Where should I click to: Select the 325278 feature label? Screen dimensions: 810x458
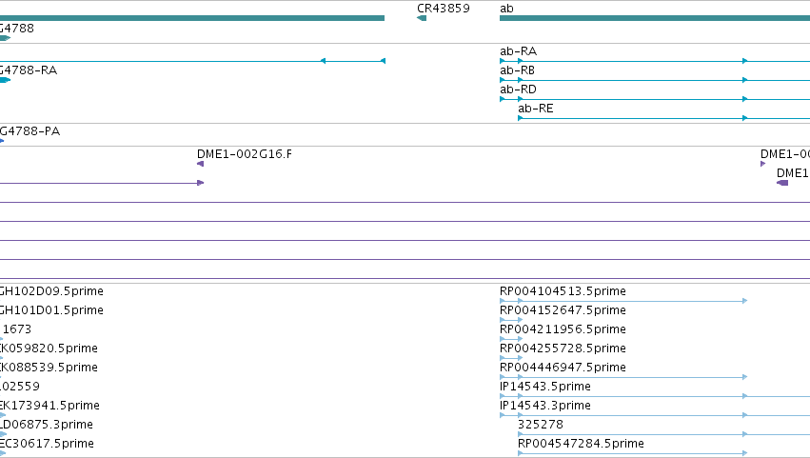pyautogui.click(x=541, y=425)
